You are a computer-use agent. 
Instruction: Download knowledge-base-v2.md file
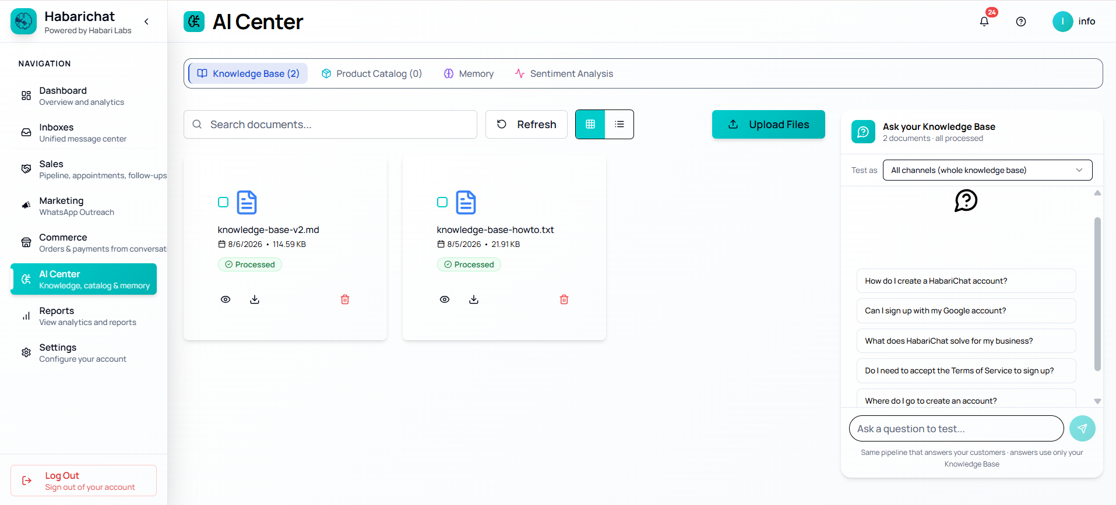pos(255,299)
